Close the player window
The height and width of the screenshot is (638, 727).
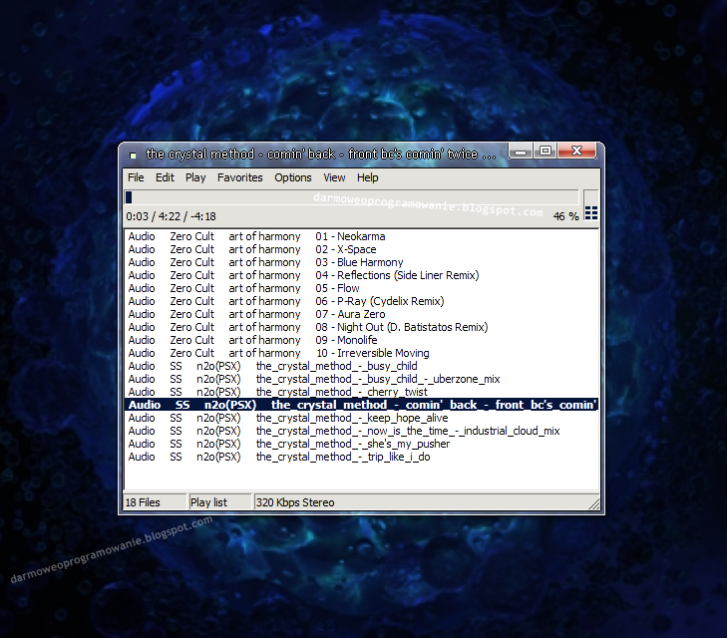click(x=576, y=152)
